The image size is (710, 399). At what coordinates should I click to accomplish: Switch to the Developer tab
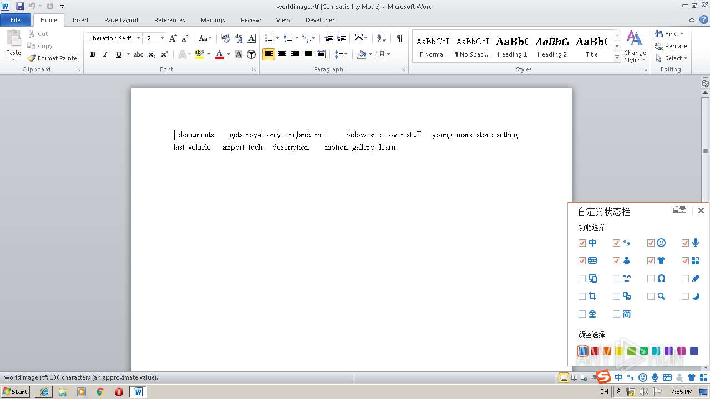point(320,20)
